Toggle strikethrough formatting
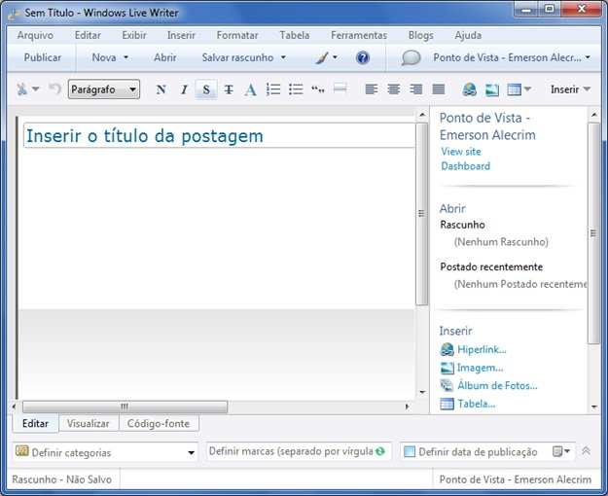The image size is (608, 496). pyautogui.click(x=229, y=89)
